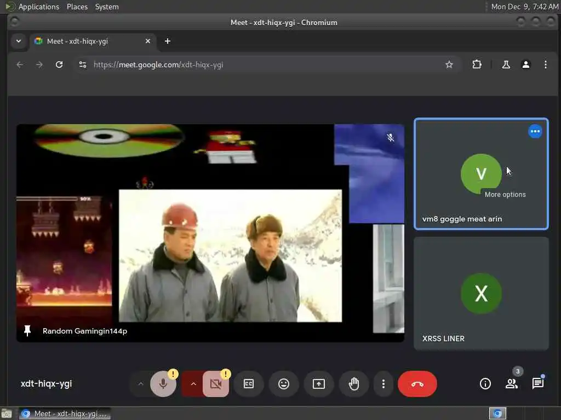Click the V avatar circle
Image resolution: width=561 pixels, height=420 pixels.
click(x=481, y=174)
